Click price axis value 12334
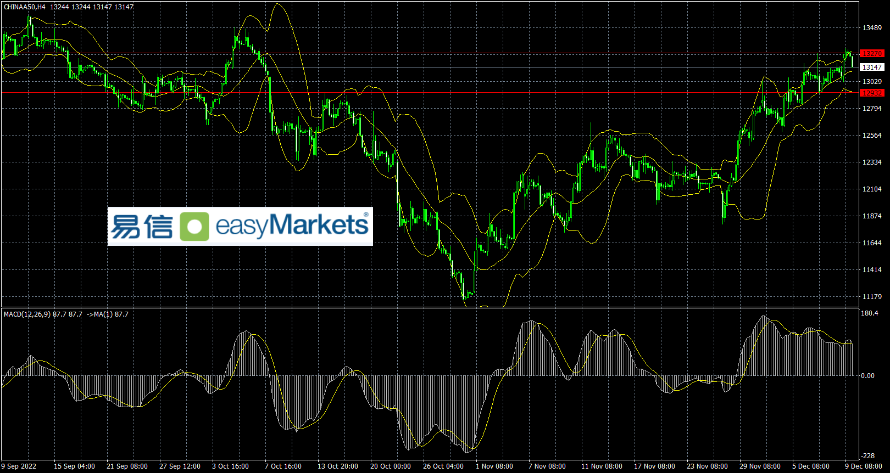 point(872,162)
